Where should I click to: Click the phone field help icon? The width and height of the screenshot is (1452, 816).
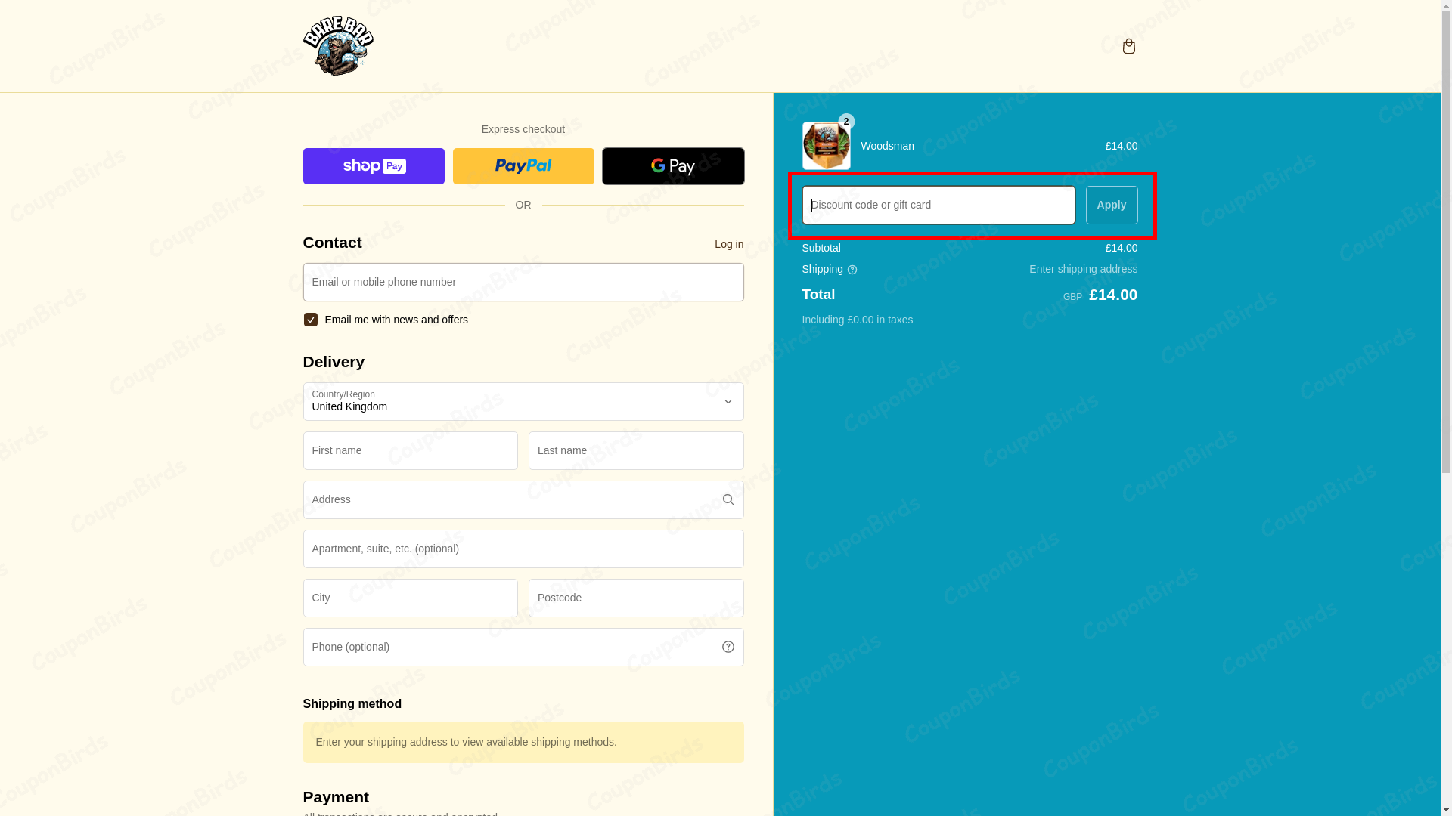click(728, 647)
